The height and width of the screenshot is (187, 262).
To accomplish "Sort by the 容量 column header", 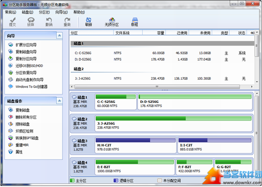I will click(x=154, y=33).
